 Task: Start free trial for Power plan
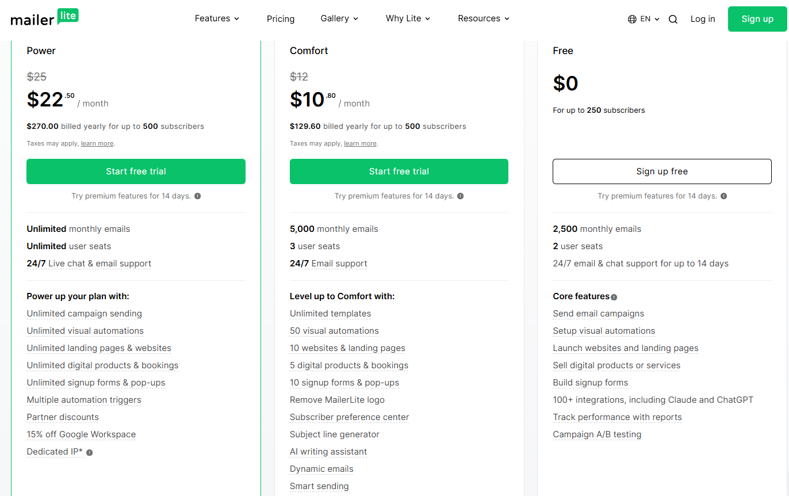coord(136,171)
